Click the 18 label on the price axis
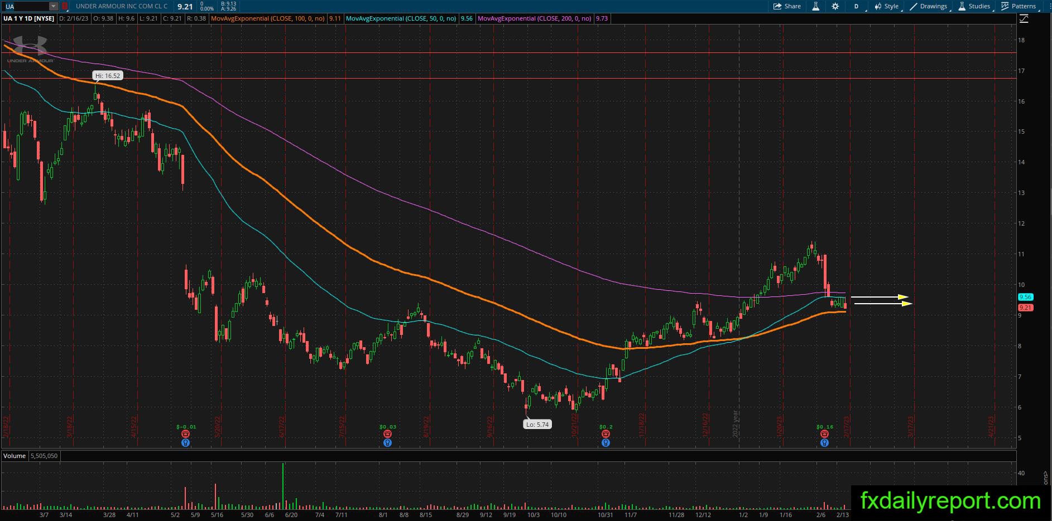The height and width of the screenshot is (521, 1052). [x=1021, y=41]
